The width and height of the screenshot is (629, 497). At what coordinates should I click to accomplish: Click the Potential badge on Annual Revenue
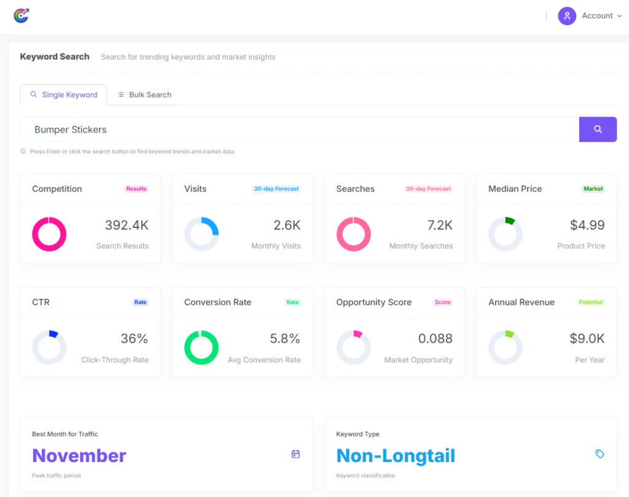coord(591,302)
